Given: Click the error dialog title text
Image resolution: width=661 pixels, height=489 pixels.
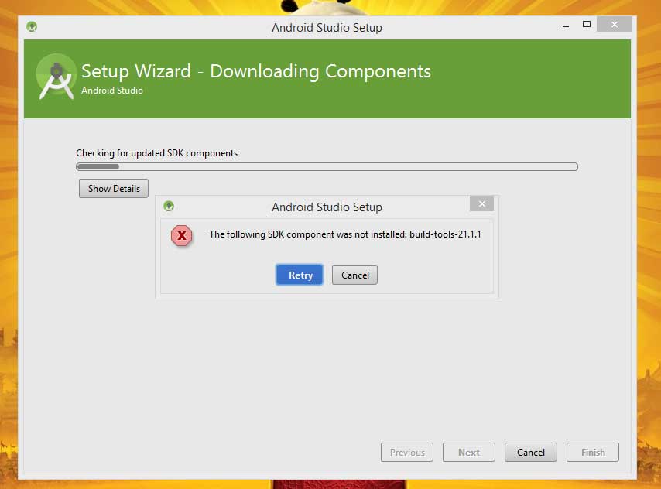Looking at the screenshot, I should click(327, 207).
